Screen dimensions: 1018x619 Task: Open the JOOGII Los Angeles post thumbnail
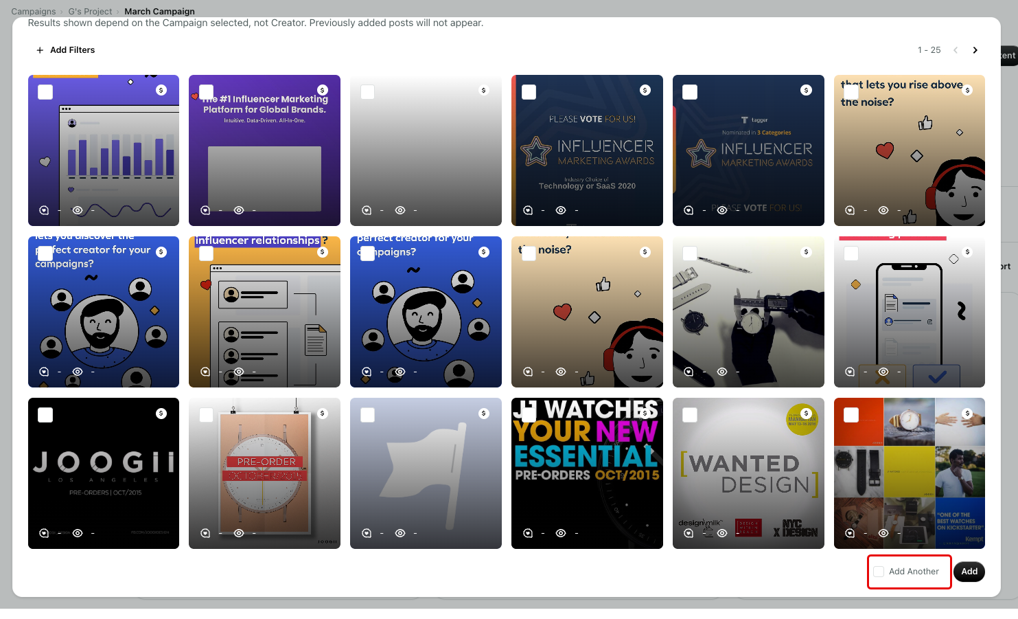[104, 473]
